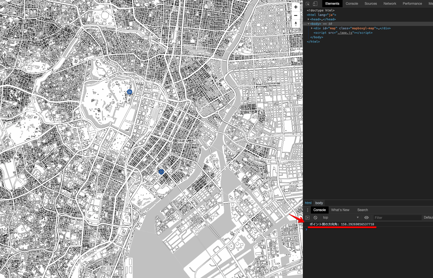Viewport: 433px width, 278px height.
Task: Toggle device toolbar icon in DevTools
Action: 315,4
